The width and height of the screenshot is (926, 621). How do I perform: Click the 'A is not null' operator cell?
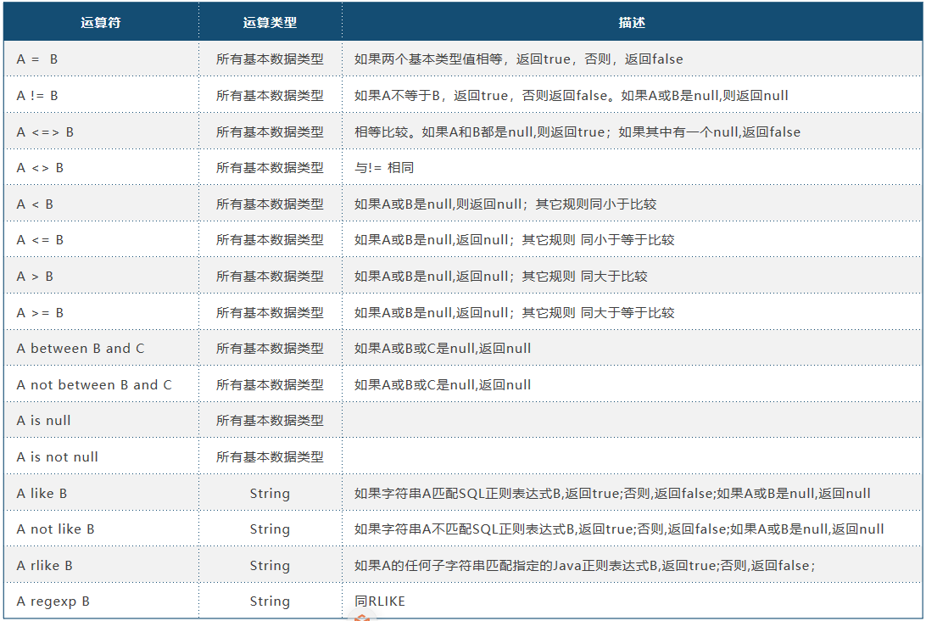(58, 457)
